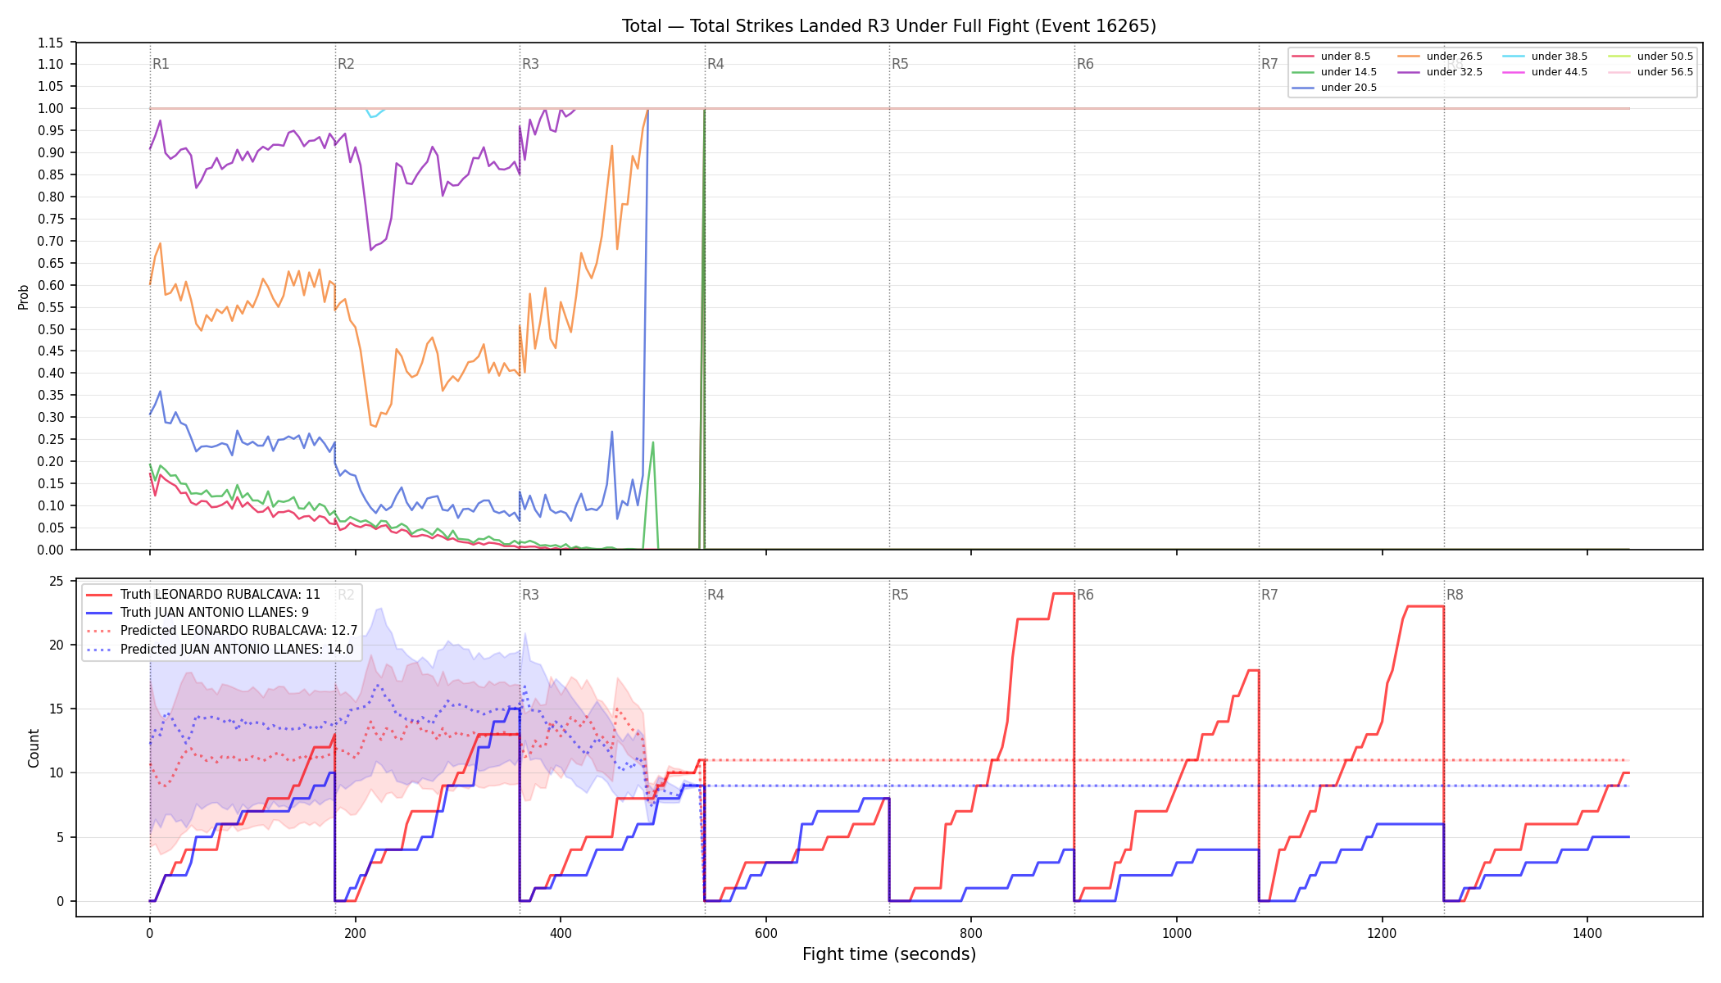Click the x-axis tick label 600
The width and height of the screenshot is (1721, 983).
(x=766, y=932)
